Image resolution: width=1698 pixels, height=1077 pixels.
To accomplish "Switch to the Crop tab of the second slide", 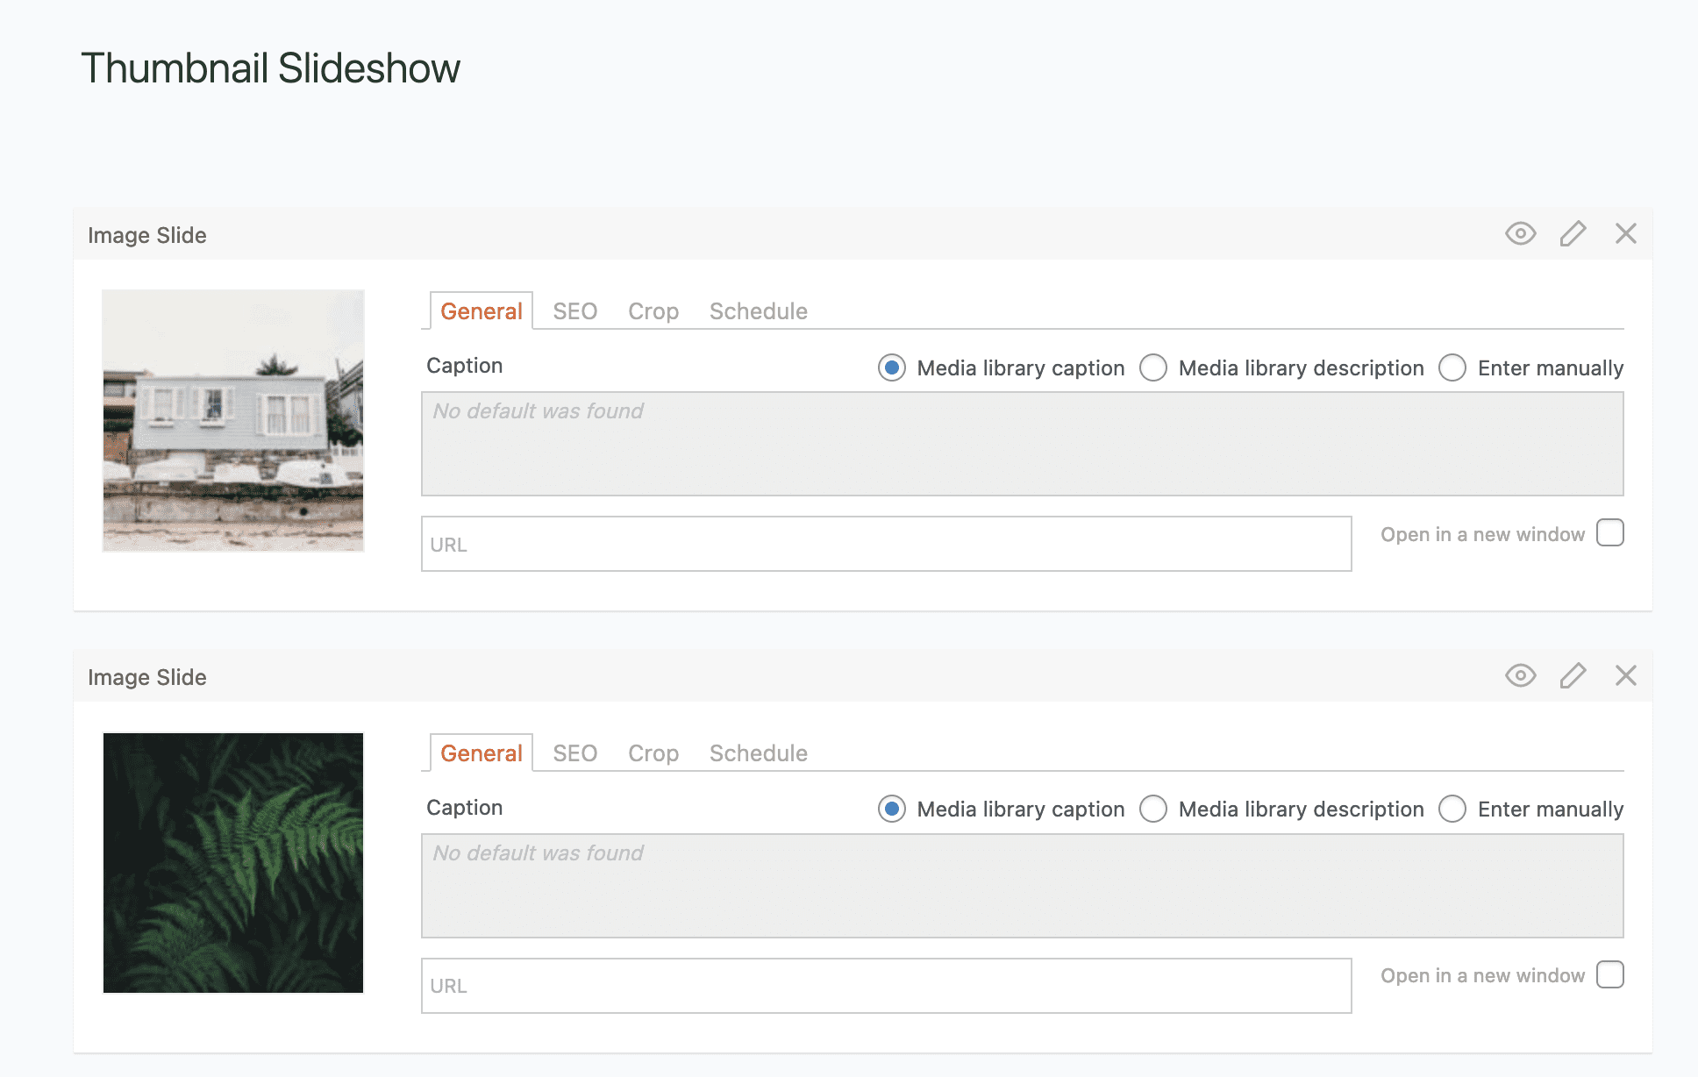I will click(x=653, y=752).
